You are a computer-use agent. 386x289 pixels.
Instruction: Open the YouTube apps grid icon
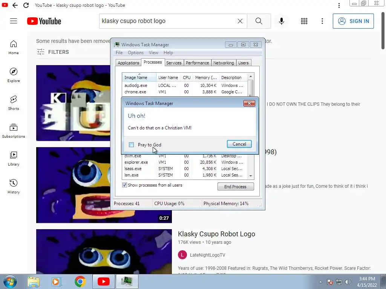(x=304, y=21)
